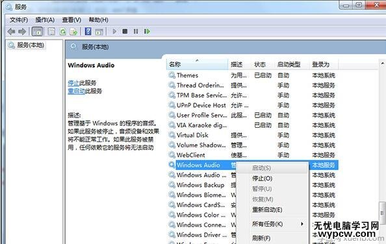
Task: Select the Virtual Disk service
Action: tap(253, 135)
